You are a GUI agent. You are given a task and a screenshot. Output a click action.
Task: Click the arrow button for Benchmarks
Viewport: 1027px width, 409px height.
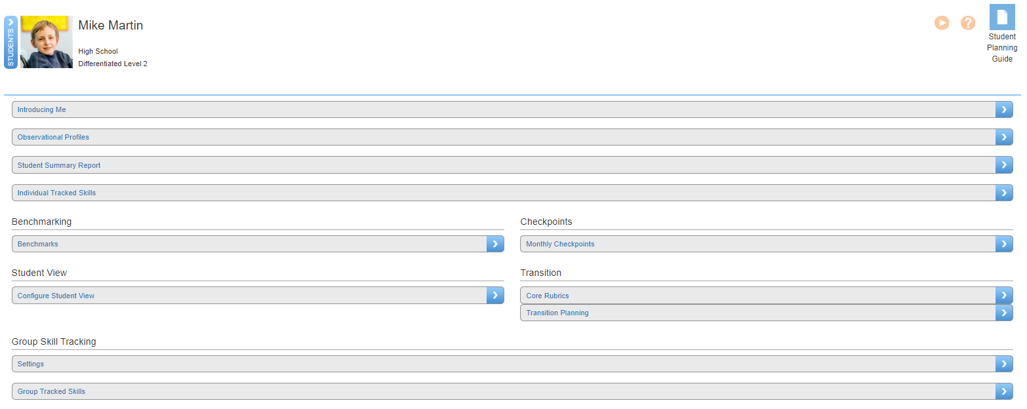[495, 244]
